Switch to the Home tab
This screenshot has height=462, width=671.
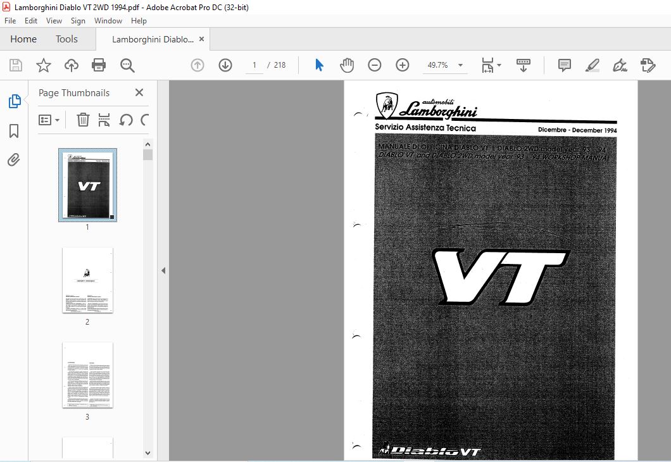point(23,39)
